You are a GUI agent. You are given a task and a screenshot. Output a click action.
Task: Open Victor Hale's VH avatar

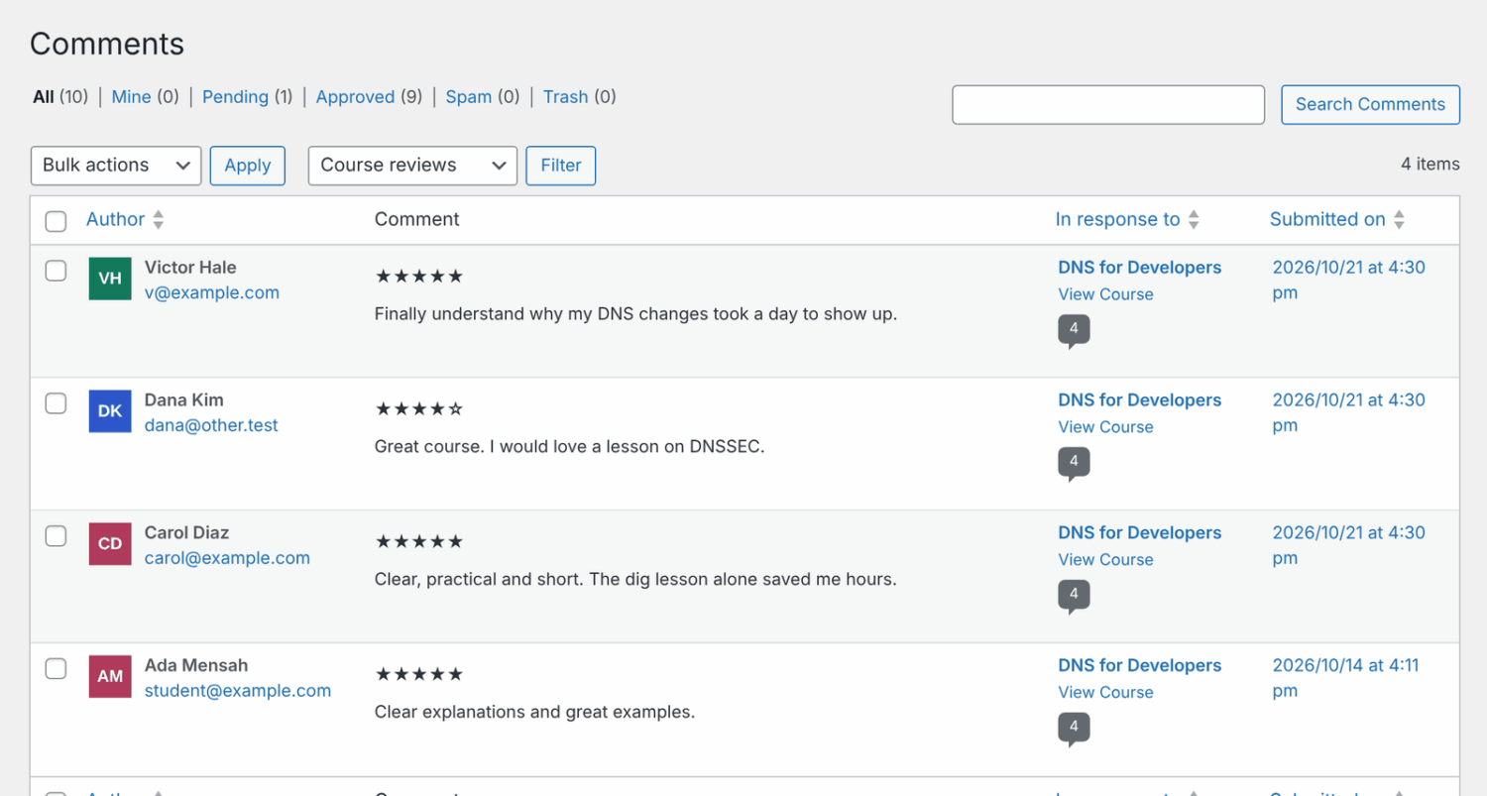pyautogui.click(x=110, y=279)
